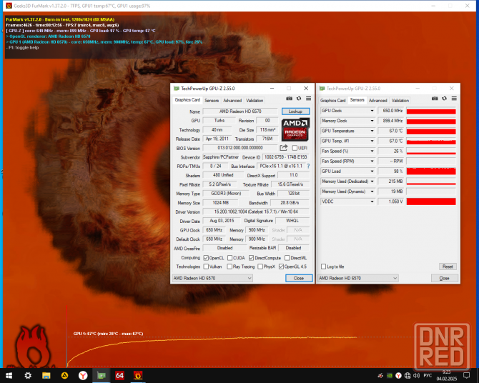
Task: Open Settings gear in the taskbar
Action: click(28, 375)
